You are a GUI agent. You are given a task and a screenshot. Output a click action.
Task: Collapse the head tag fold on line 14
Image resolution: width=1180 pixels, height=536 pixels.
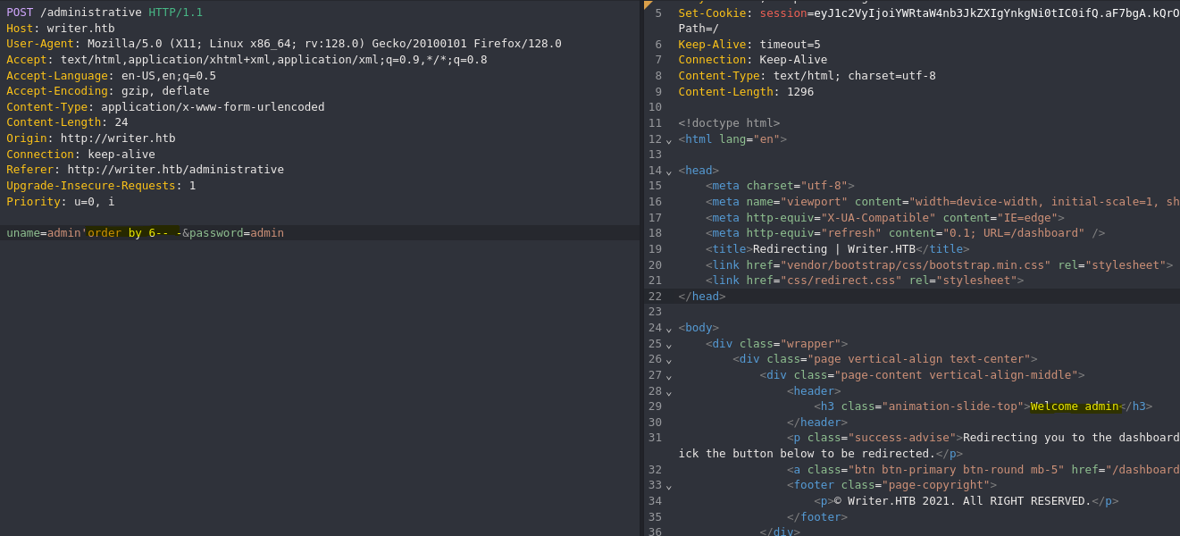coord(668,172)
